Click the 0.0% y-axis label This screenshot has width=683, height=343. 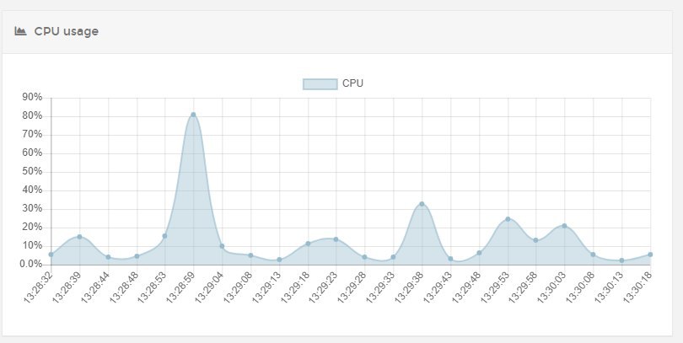click(31, 265)
